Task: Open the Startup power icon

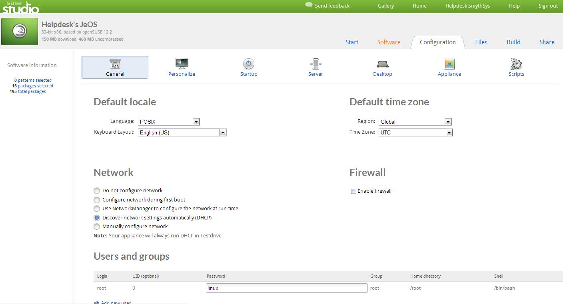Action: (248, 63)
